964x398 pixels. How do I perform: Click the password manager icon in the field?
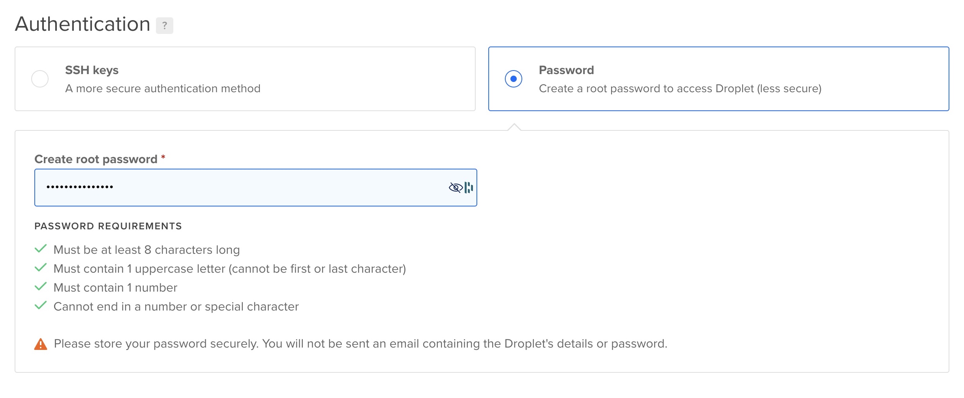tap(469, 188)
